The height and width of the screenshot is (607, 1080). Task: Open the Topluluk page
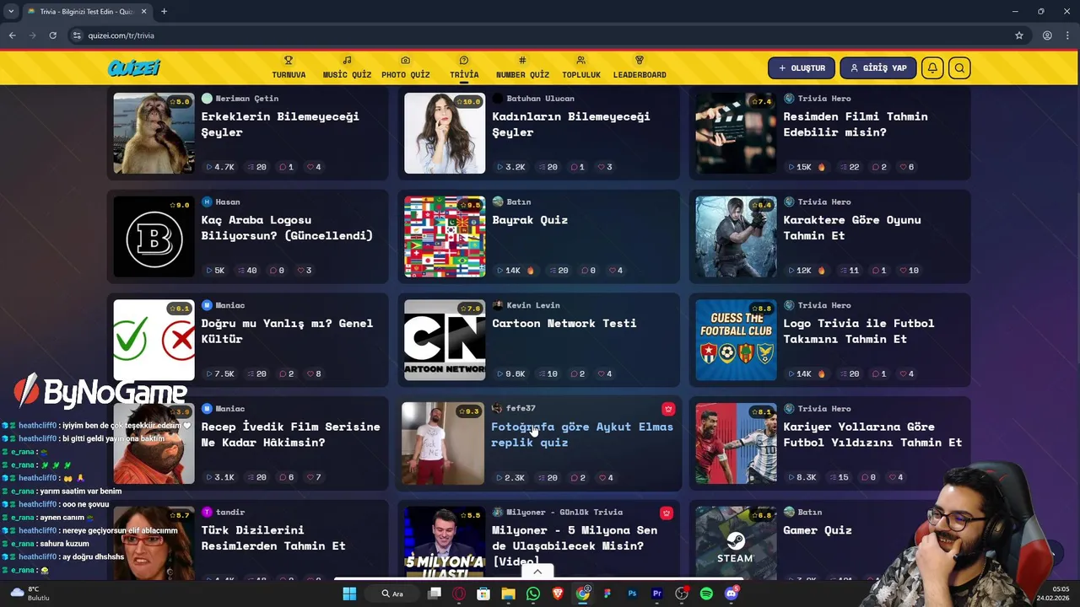point(581,67)
